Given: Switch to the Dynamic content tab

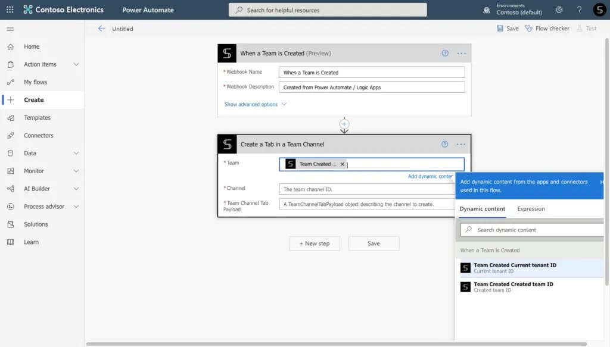Looking at the screenshot, I should pos(482,209).
